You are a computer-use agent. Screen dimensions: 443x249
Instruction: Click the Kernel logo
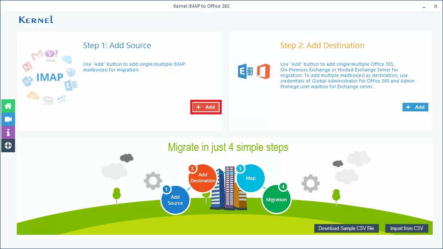[36, 20]
